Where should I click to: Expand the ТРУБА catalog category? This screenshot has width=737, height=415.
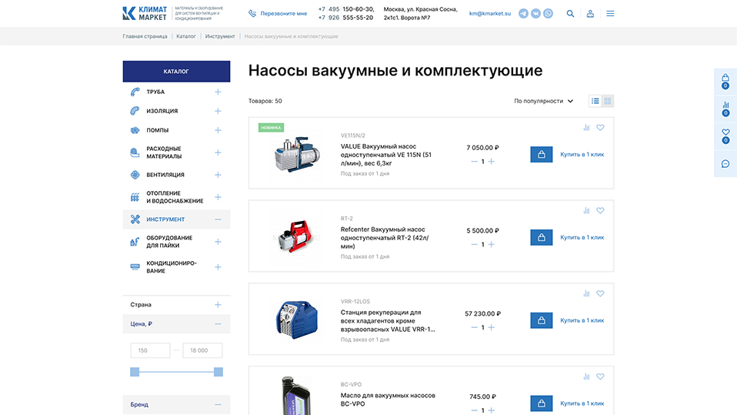(218, 92)
